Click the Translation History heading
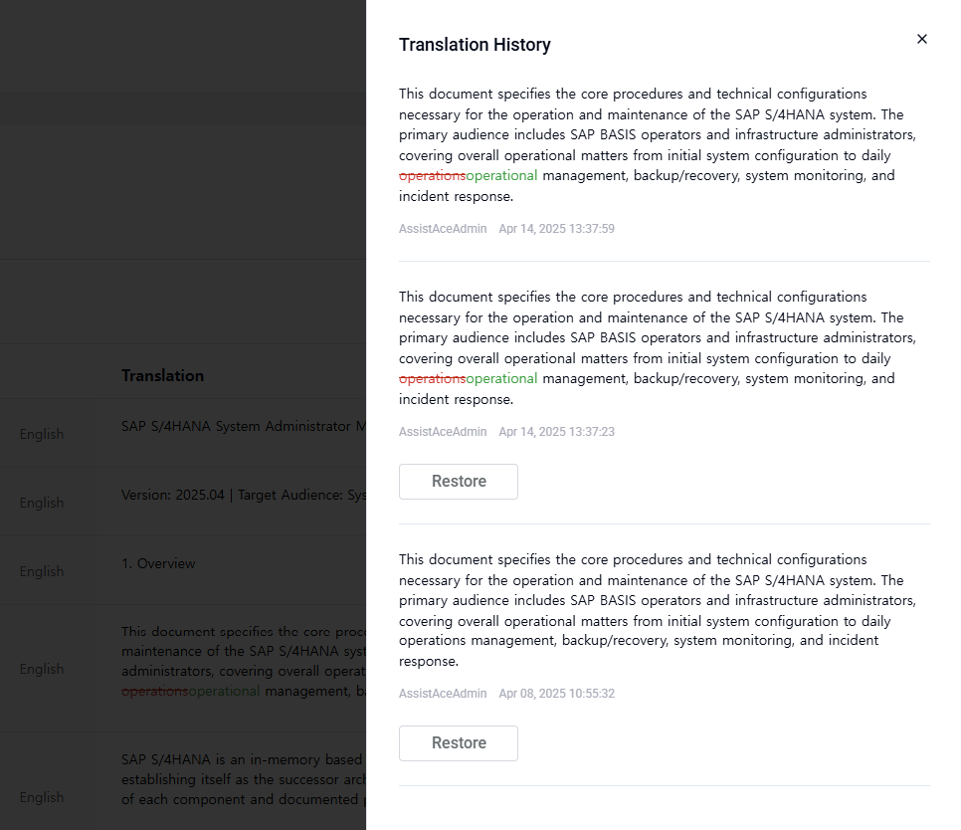Screen dimensions: 961x830 click(x=475, y=45)
